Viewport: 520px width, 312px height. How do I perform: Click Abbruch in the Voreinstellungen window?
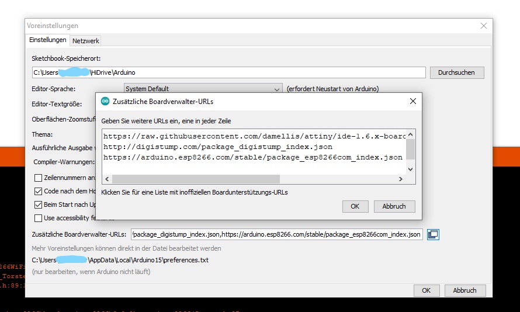click(x=465, y=290)
